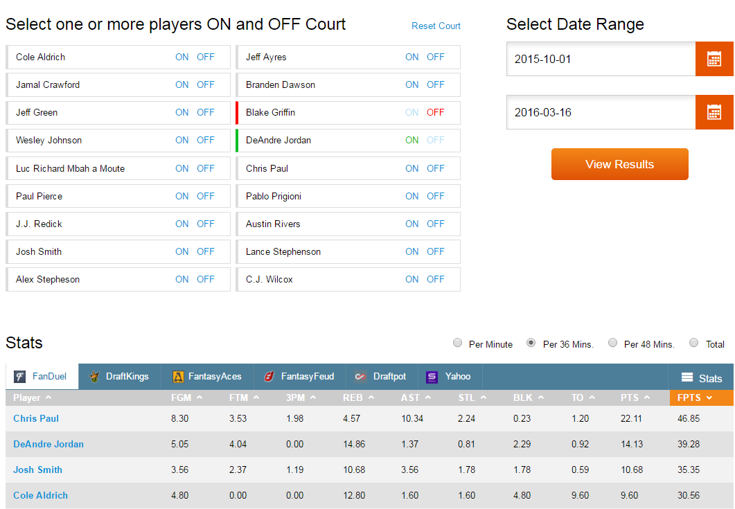Turn Jamal Crawford OFF court
The width and height of the screenshot is (735, 509).
click(205, 84)
